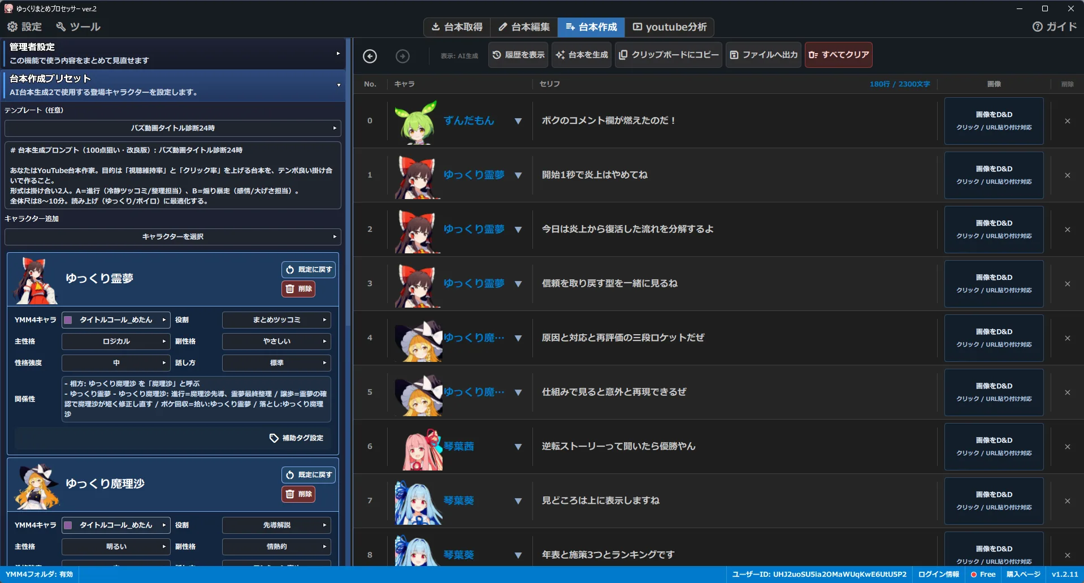This screenshot has width=1084, height=583.
Task: Switch to the 台本編集 tab
Action: pos(524,27)
